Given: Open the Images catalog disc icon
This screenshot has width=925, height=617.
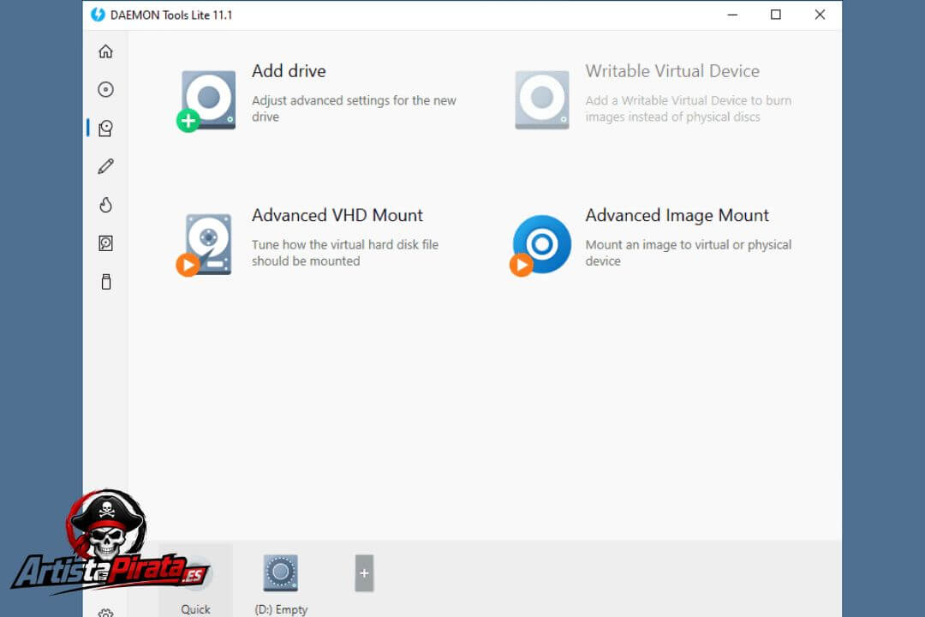Looking at the screenshot, I should point(105,89).
